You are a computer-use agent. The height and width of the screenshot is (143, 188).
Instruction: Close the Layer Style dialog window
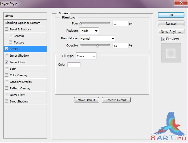coord(180,3)
